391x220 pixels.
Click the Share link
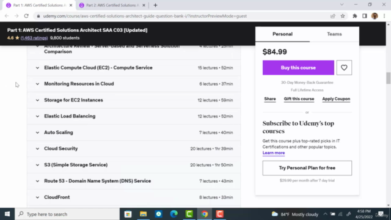[270, 99]
